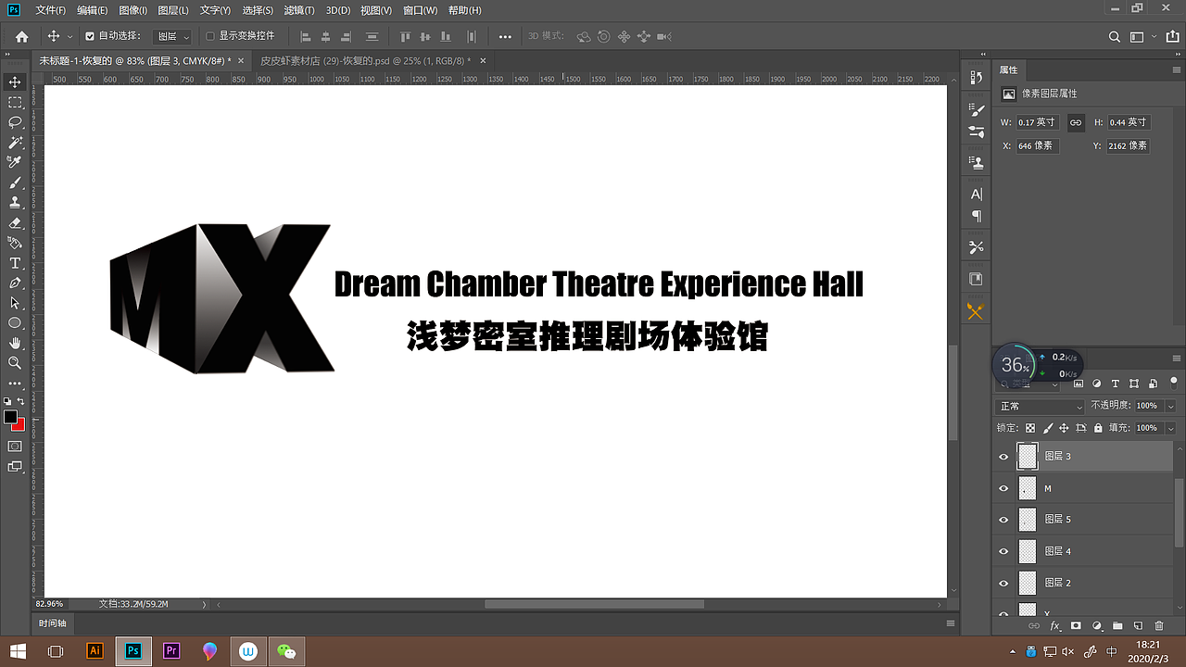Click the 属性 panel tab

pos(1008,69)
